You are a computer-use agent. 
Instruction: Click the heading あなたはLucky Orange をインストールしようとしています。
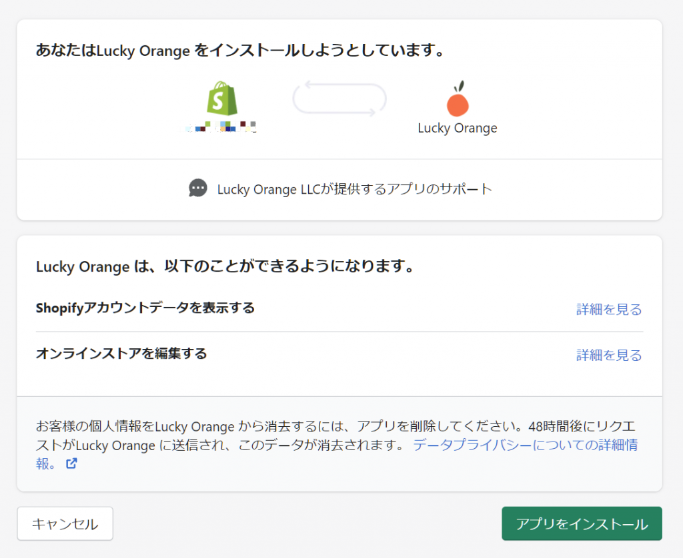(240, 51)
